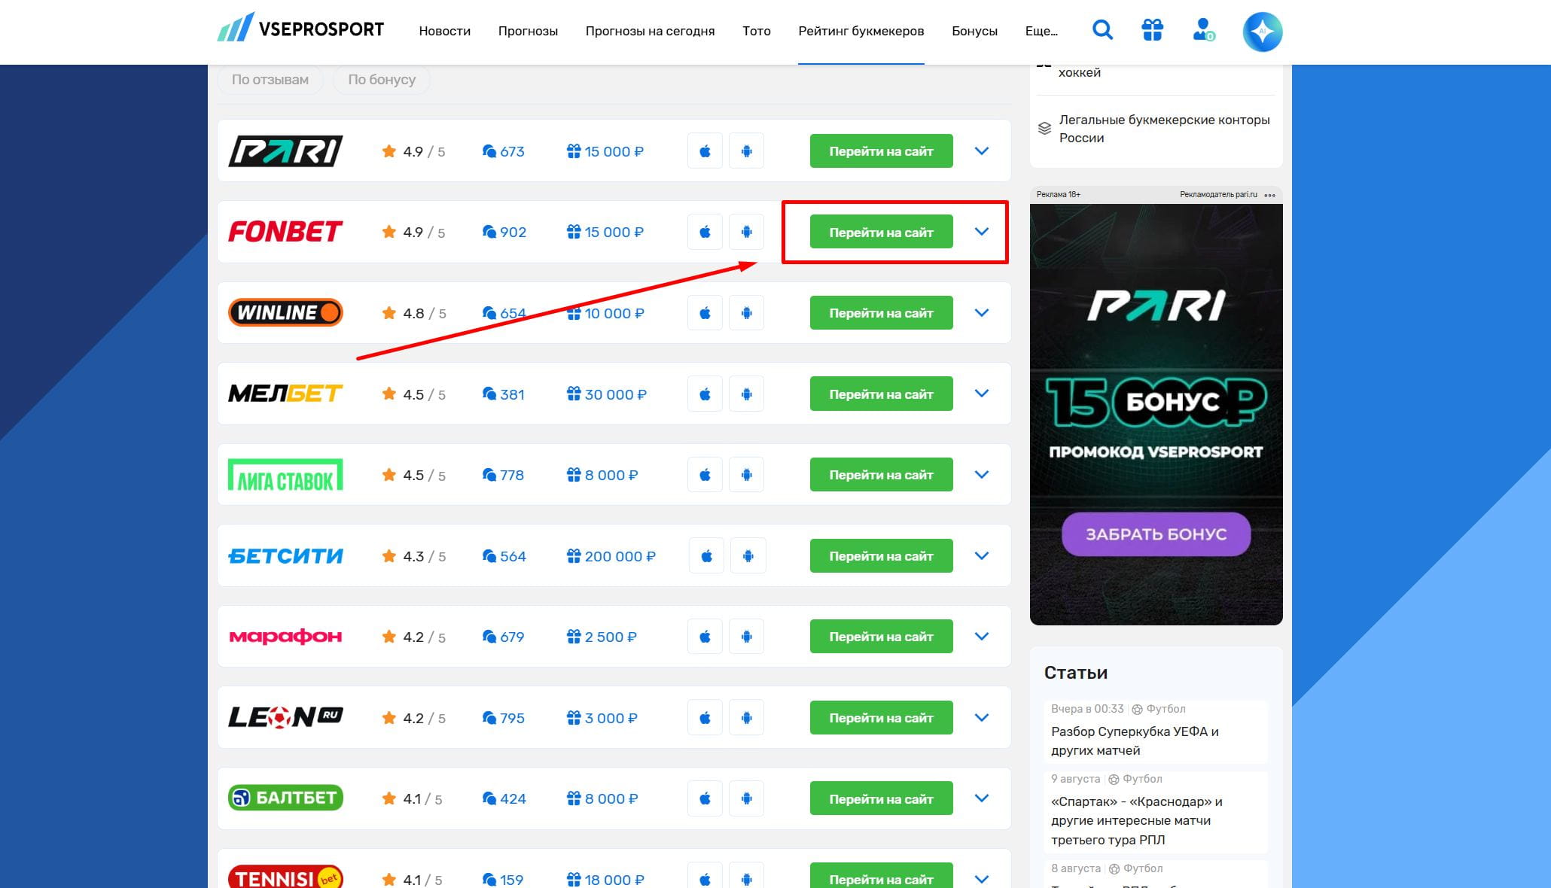Open the Тото section
1551x888 pixels.
coord(757,31)
